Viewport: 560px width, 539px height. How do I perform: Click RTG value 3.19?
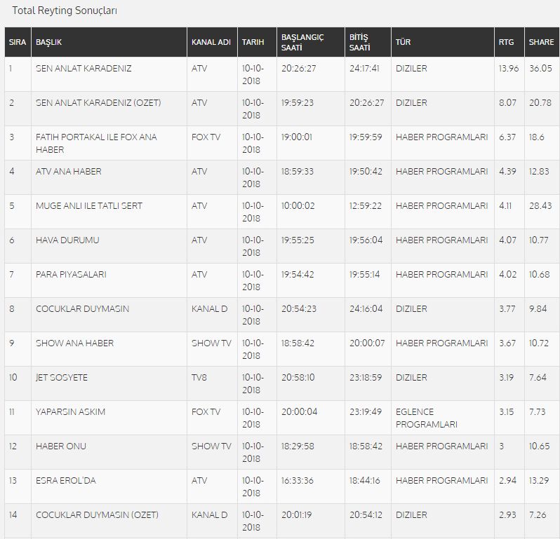point(506,377)
